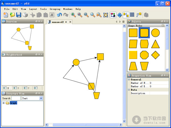171x128 pixels.
Task: Close the Overview panel
Action: click(x=41, y=21)
